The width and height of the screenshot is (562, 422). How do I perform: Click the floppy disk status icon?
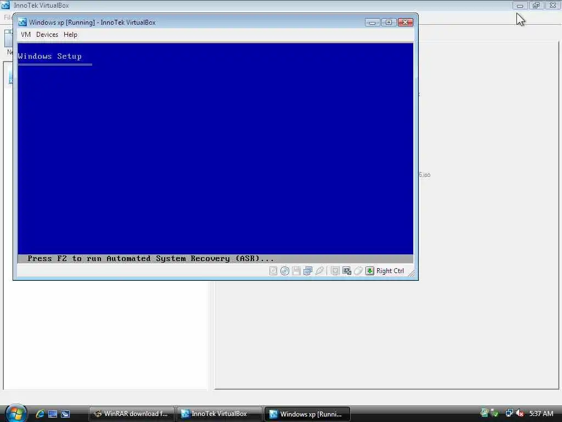click(x=296, y=271)
